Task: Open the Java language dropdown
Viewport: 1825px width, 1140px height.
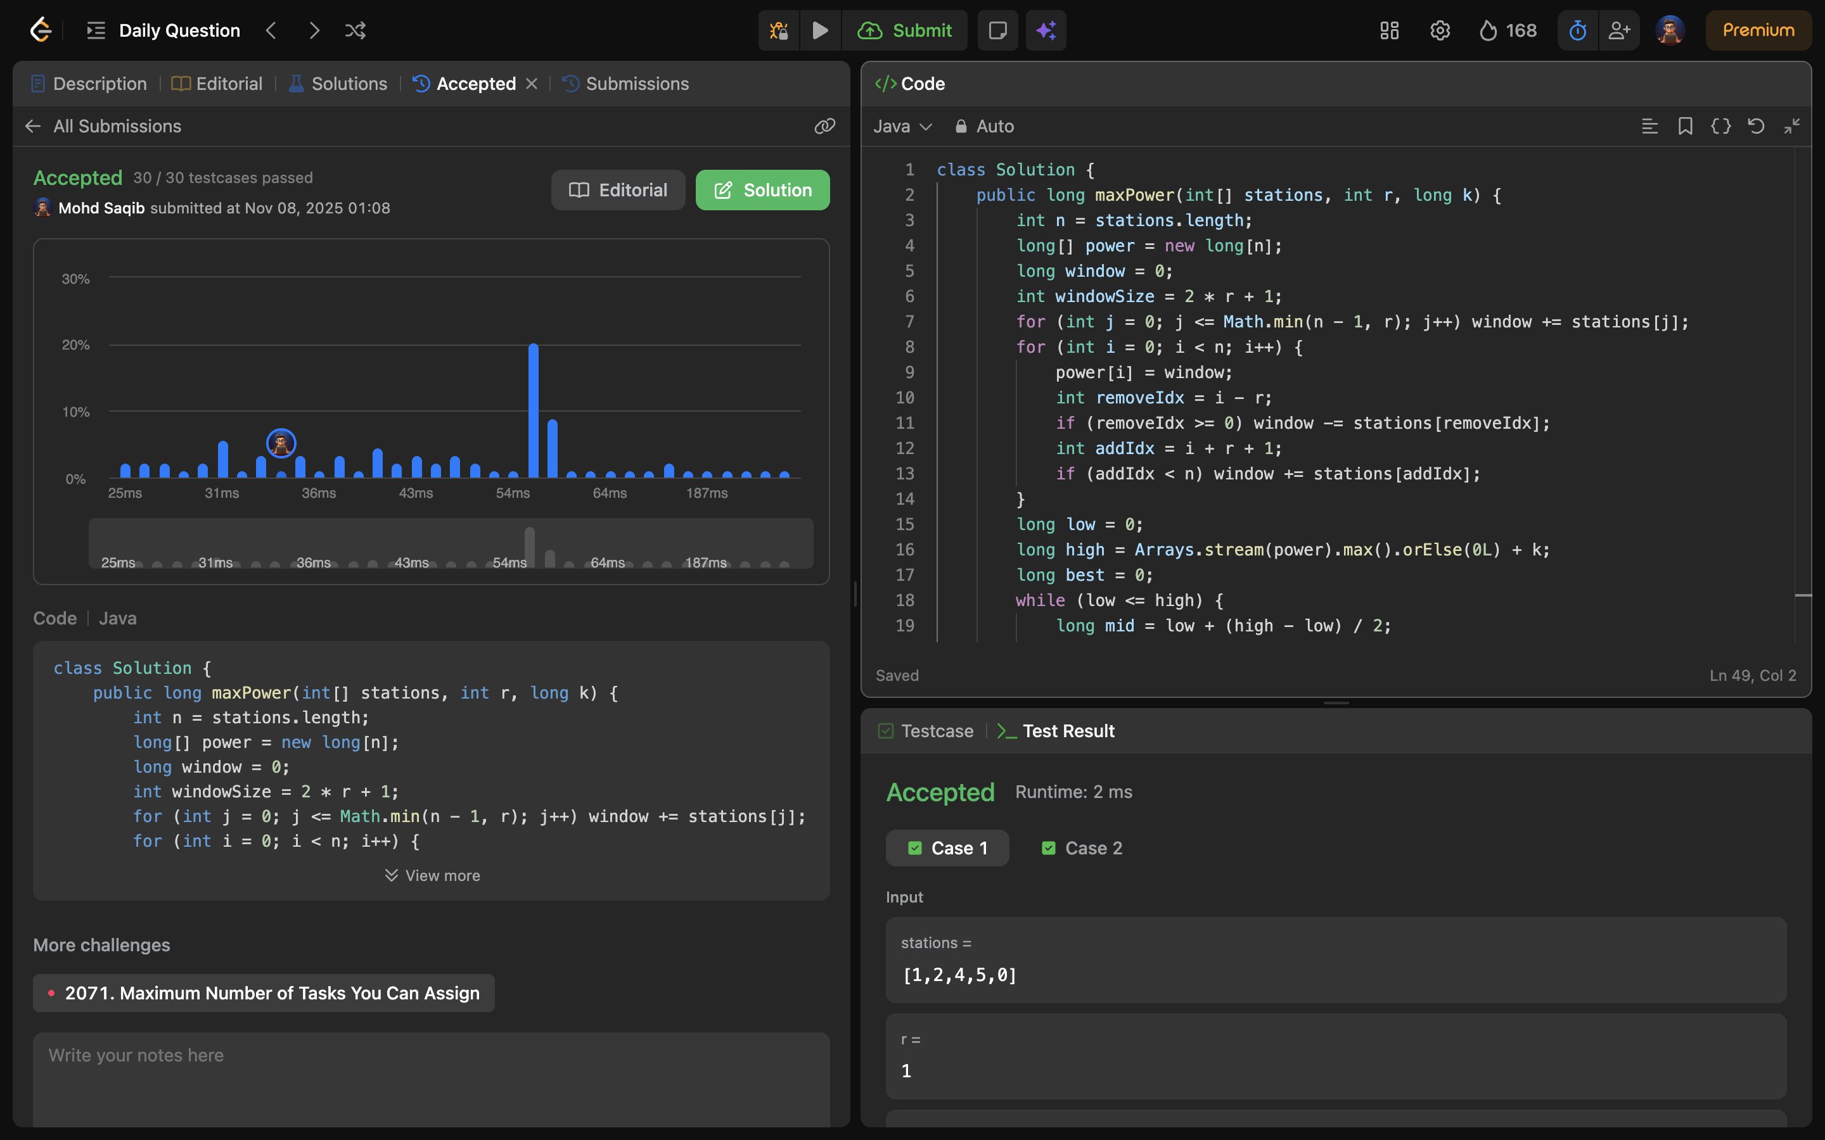Action: (x=902, y=126)
